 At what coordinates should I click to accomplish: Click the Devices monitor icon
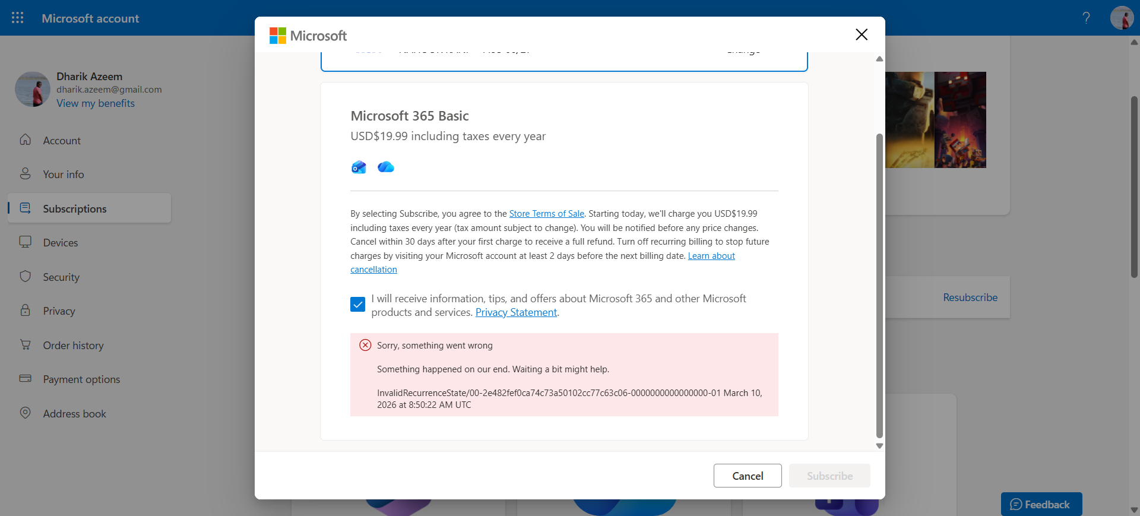tap(25, 242)
